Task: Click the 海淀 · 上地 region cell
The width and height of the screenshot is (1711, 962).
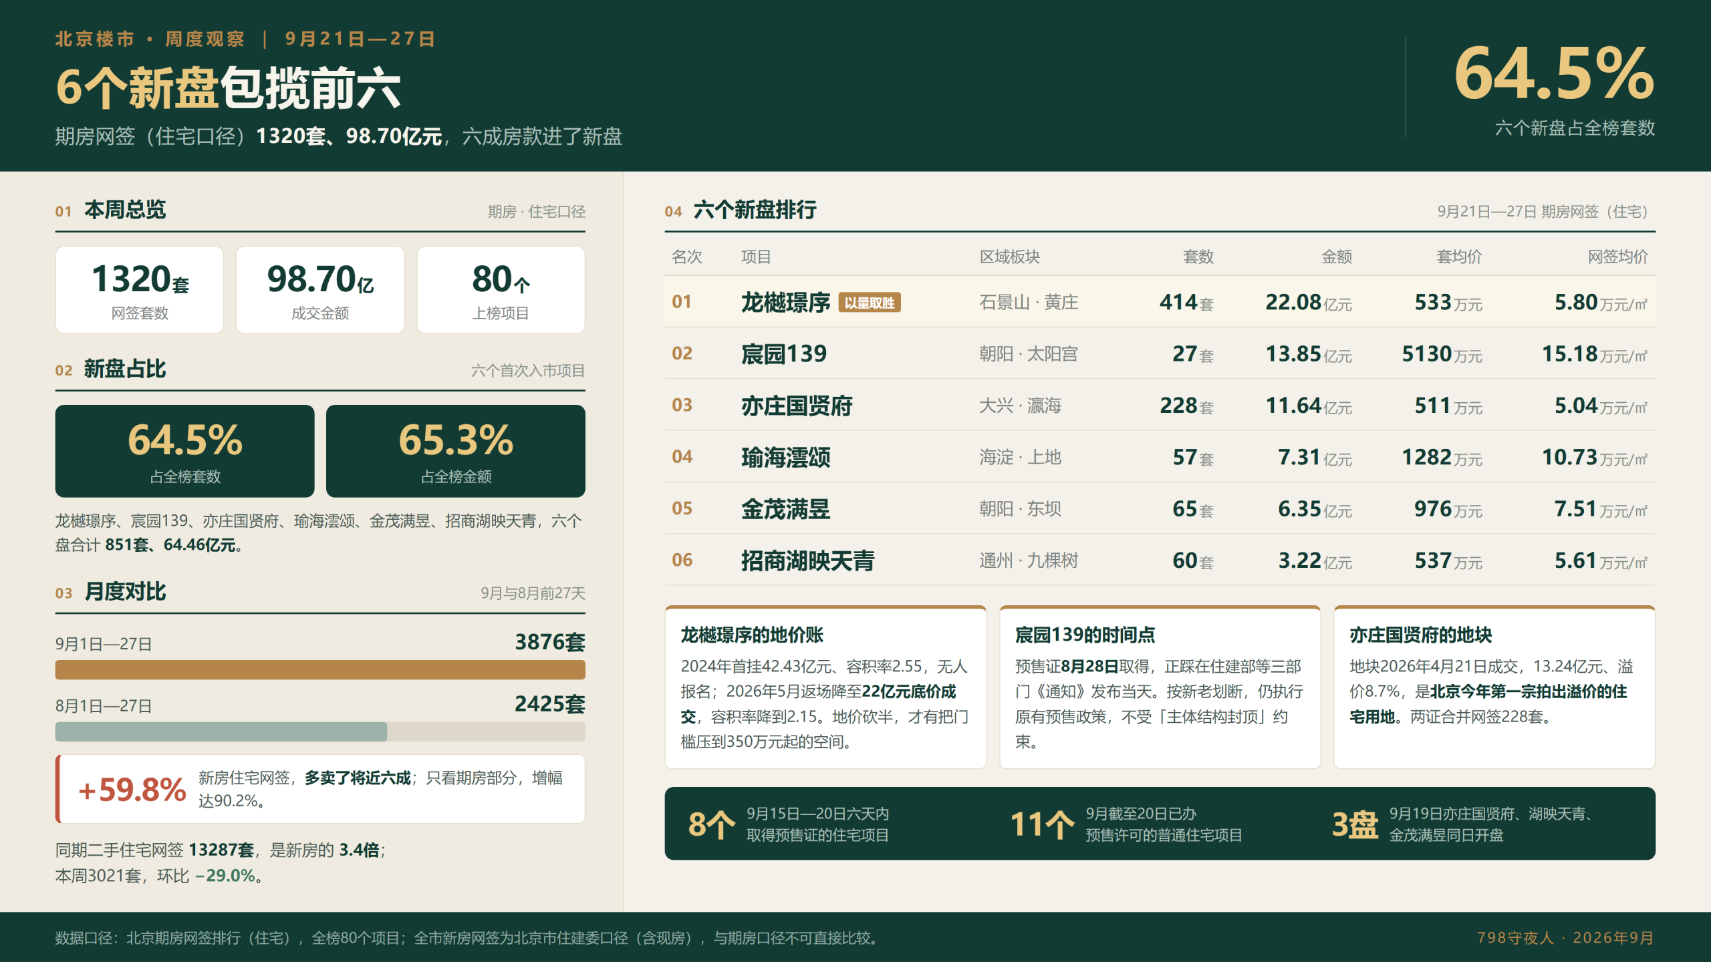Action: (x=1020, y=457)
